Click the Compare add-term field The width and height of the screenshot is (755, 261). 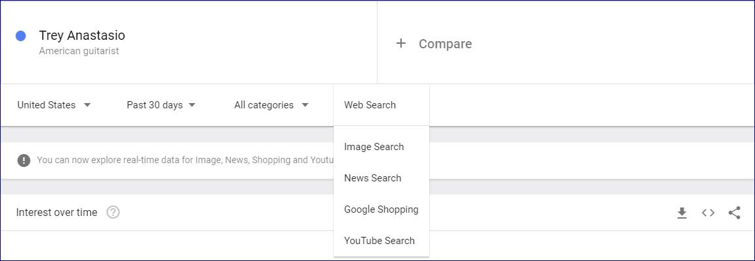566,43
